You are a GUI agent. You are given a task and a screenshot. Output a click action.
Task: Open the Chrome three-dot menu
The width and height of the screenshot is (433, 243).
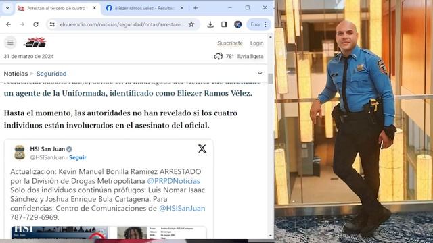[x=265, y=24]
